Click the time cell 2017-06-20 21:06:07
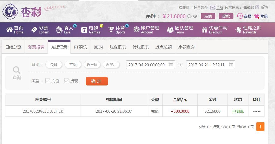Screen dimensions: 275x144 pos(114,111)
